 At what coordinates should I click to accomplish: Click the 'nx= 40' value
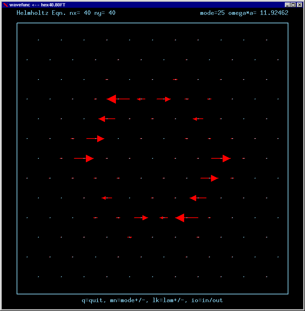click(80, 13)
